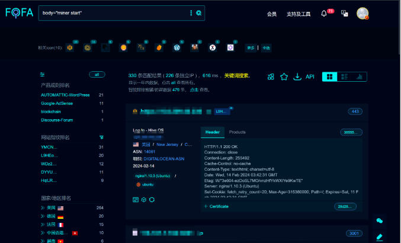Open the three-dot menu in search box
Screen dimensions: 401x243
[191, 13]
